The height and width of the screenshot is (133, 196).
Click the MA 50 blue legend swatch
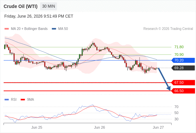[x=54, y=29]
